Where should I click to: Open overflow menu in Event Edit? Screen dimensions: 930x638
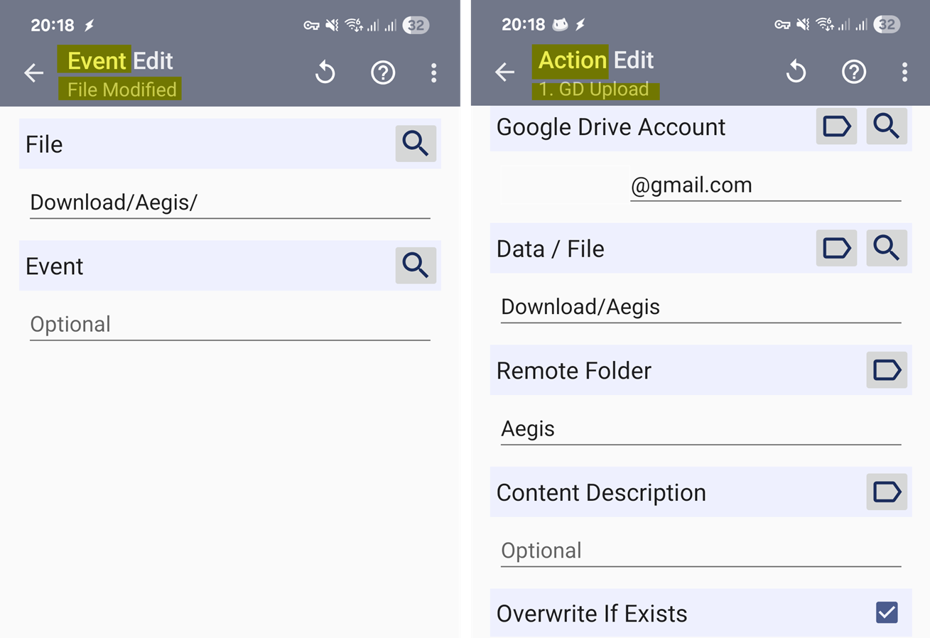tap(433, 72)
